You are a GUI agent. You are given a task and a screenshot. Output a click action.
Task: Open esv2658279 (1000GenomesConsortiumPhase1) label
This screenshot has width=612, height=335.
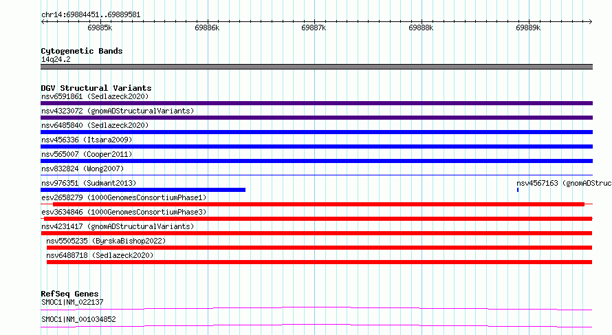point(124,197)
